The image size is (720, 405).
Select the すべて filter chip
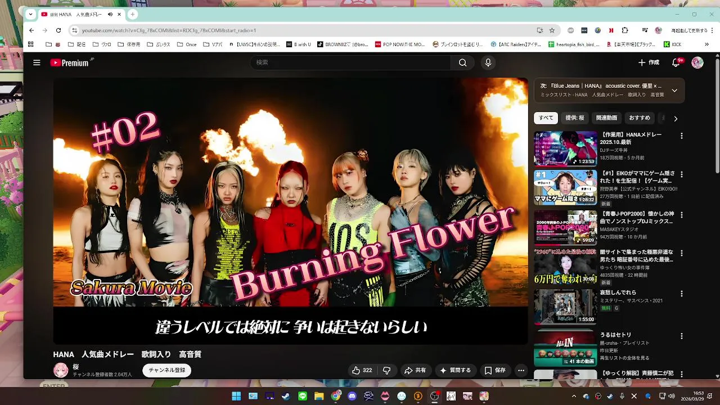click(546, 118)
